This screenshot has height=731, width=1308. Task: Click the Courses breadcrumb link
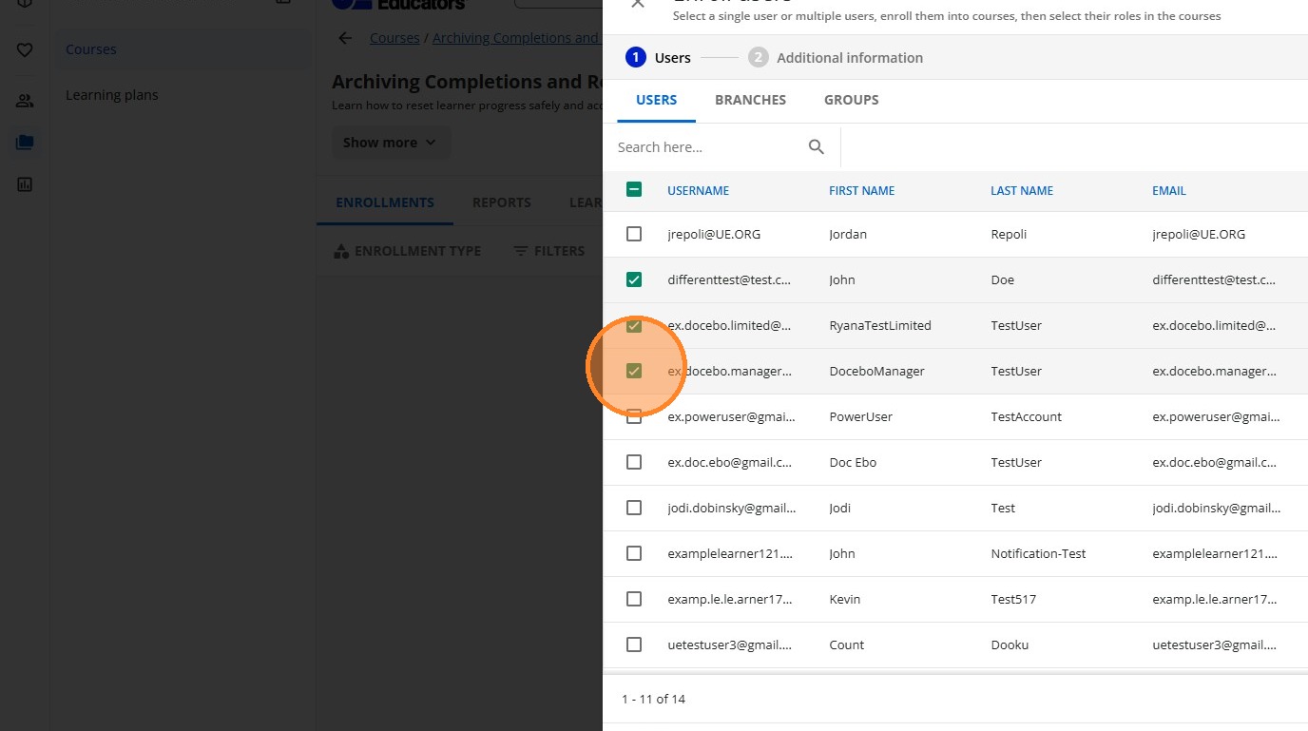tap(394, 38)
